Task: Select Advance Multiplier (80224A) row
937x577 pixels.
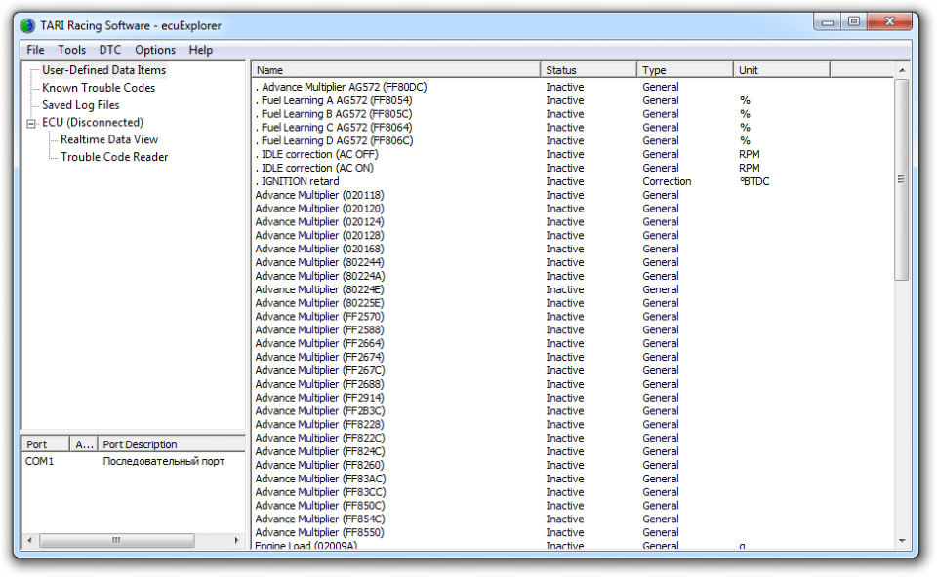Action: tap(573, 276)
